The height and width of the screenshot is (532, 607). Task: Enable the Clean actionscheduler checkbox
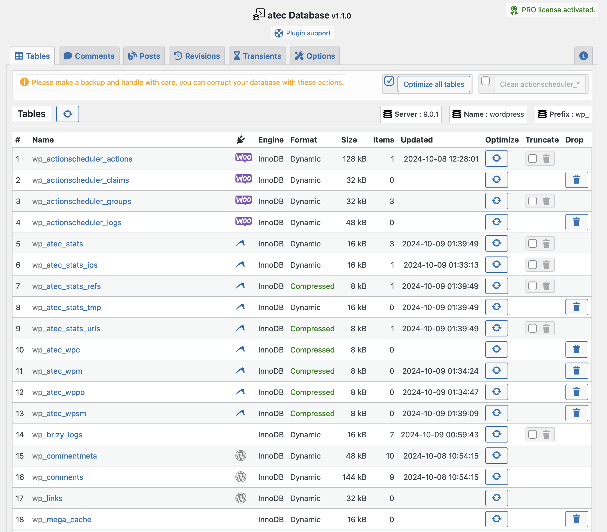coord(486,81)
